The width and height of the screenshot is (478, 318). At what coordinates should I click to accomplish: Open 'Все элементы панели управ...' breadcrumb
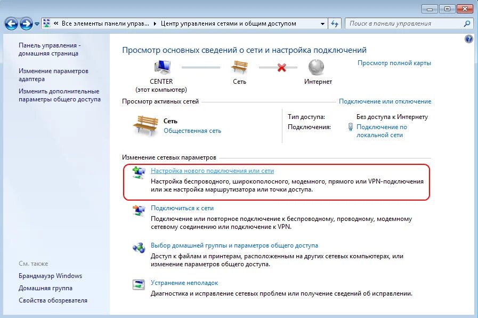[x=105, y=23]
